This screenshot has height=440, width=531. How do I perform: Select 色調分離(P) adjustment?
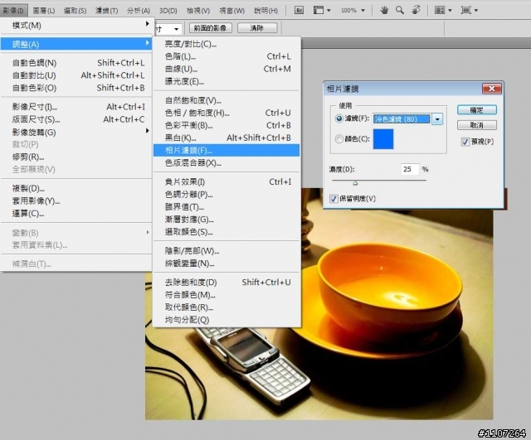coord(227,195)
